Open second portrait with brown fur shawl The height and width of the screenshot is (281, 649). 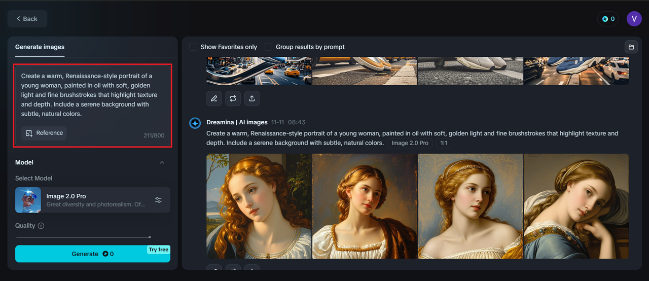(x=365, y=206)
